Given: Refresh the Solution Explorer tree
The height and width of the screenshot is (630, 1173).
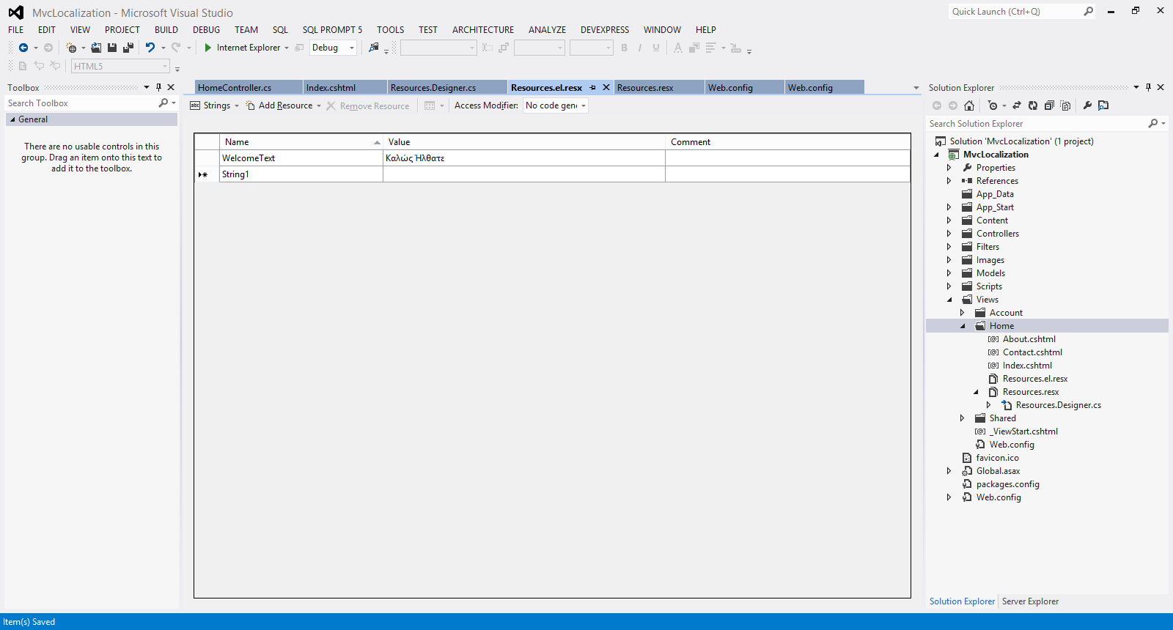Looking at the screenshot, I should pos(1033,105).
